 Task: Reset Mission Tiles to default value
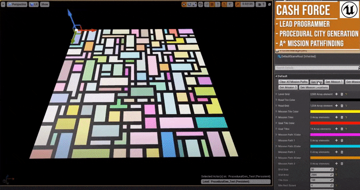(x=346, y=117)
